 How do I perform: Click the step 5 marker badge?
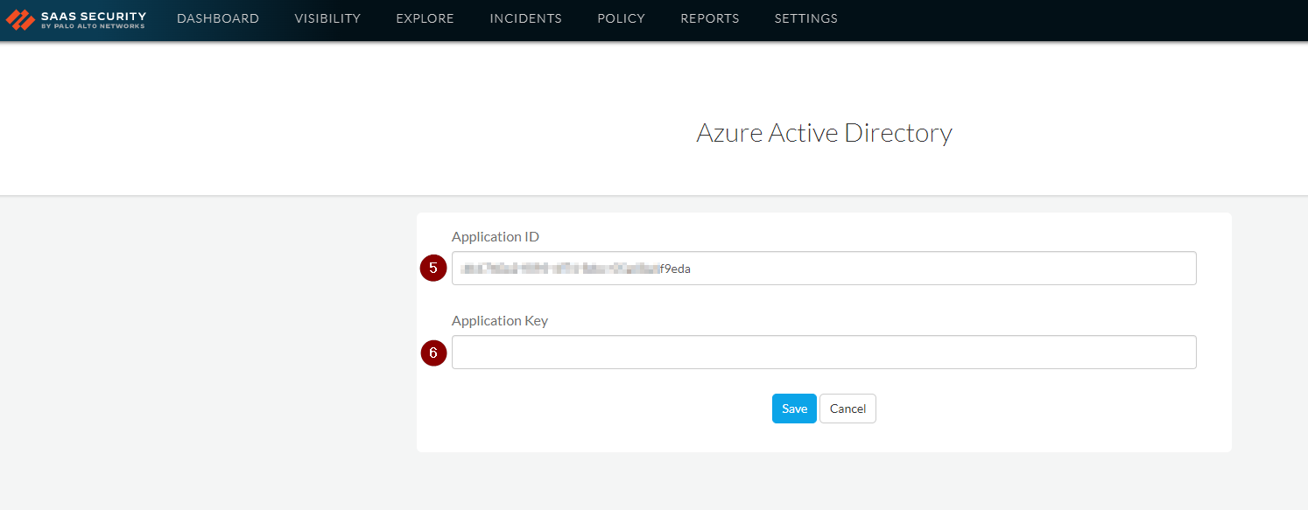(x=433, y=269)
